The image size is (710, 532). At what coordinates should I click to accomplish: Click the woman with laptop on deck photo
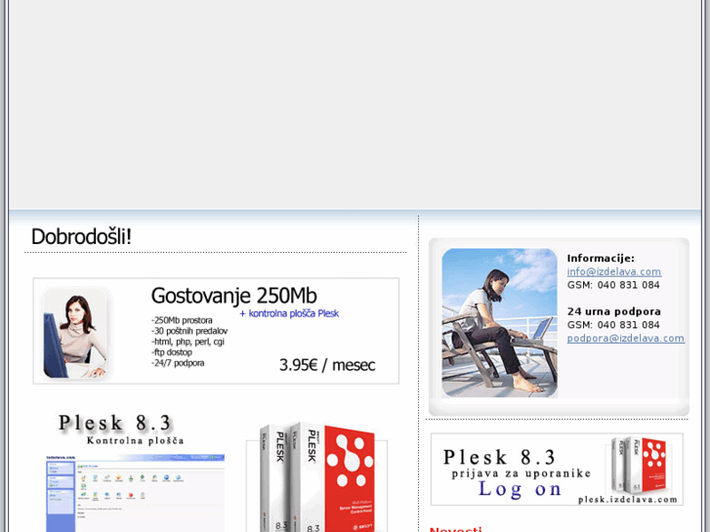(499, 322)
